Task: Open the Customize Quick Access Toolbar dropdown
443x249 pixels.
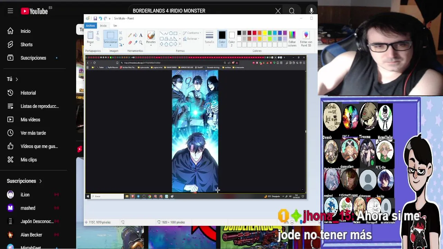Action: click(110, 19)
